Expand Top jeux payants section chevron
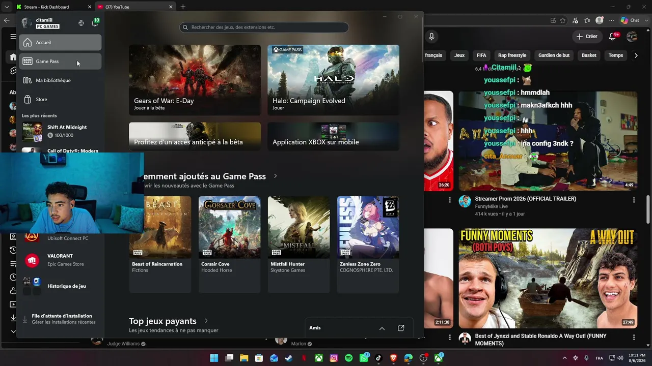Viewport: 652px width, 366px height. click(x=206, y=321)
